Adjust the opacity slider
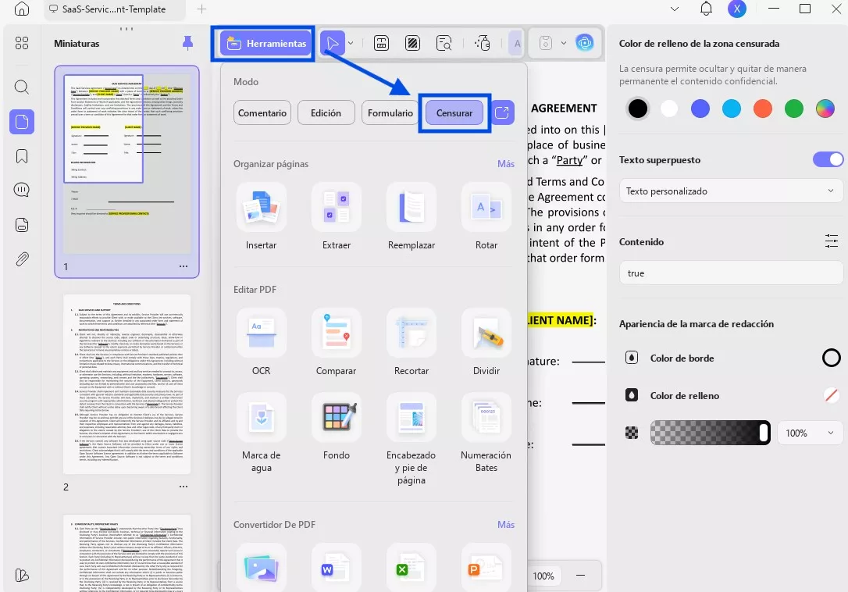 (x=710, y=433)
